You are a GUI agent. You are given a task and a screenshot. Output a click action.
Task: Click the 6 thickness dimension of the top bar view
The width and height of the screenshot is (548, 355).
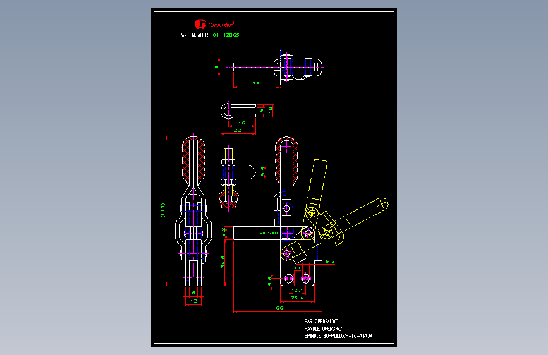coord(216,67)
